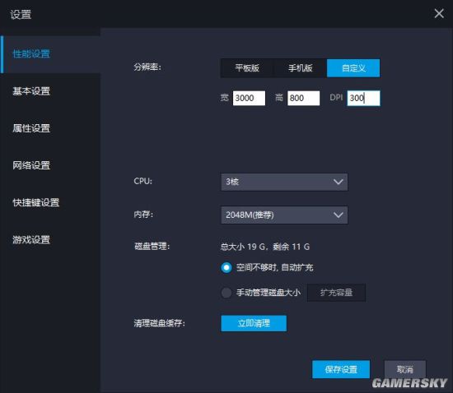Choose 手机版 resolution mode

click(301, 68)
